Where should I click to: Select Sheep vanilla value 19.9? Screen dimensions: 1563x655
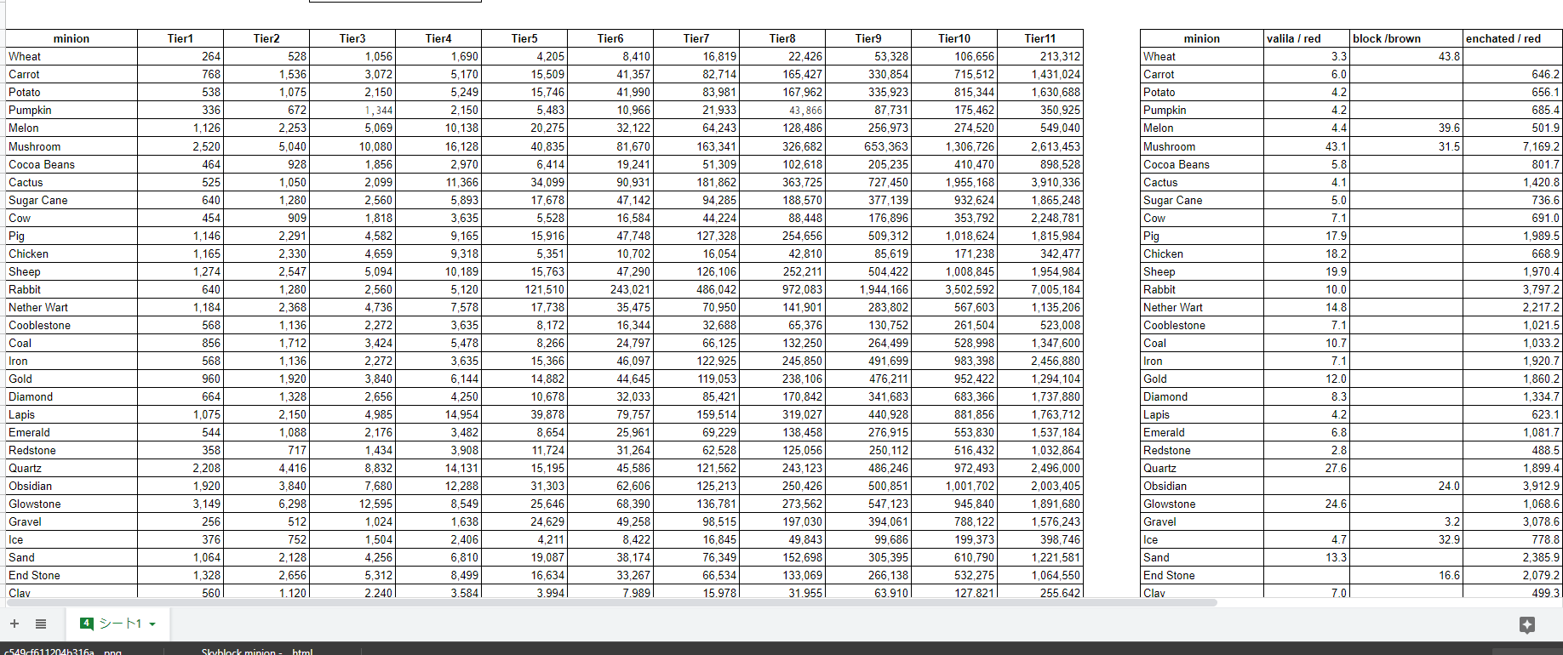[x=1307, y=271]
